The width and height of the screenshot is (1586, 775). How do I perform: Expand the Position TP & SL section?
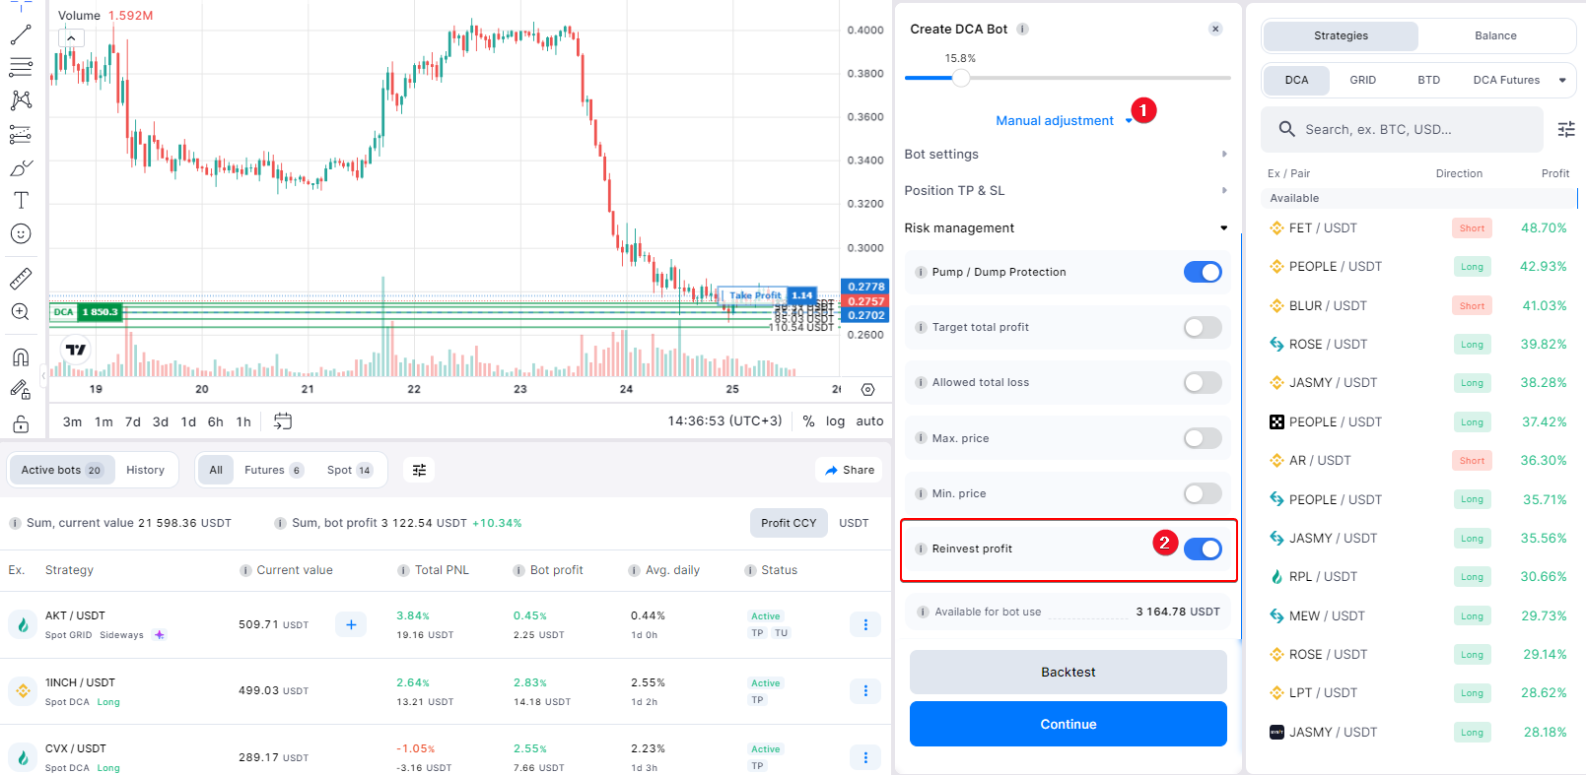(1067, 191)
